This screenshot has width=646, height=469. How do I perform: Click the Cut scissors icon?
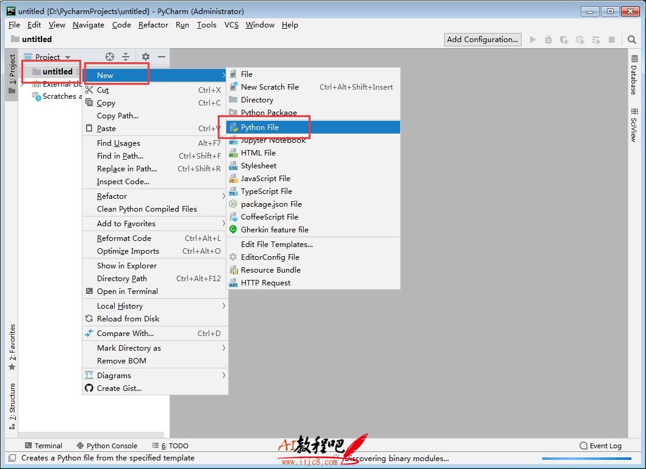pyautogui.click(x=89, y=90)
